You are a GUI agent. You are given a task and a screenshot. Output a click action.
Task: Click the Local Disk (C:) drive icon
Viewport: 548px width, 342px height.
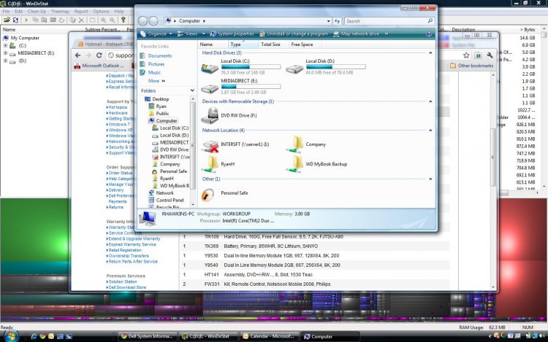tap(210, 69)
